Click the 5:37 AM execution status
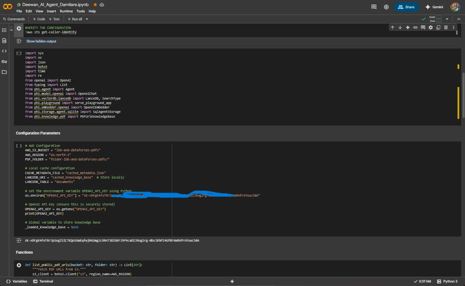Screen dimensions: 465x286 [x=422, y=281]
